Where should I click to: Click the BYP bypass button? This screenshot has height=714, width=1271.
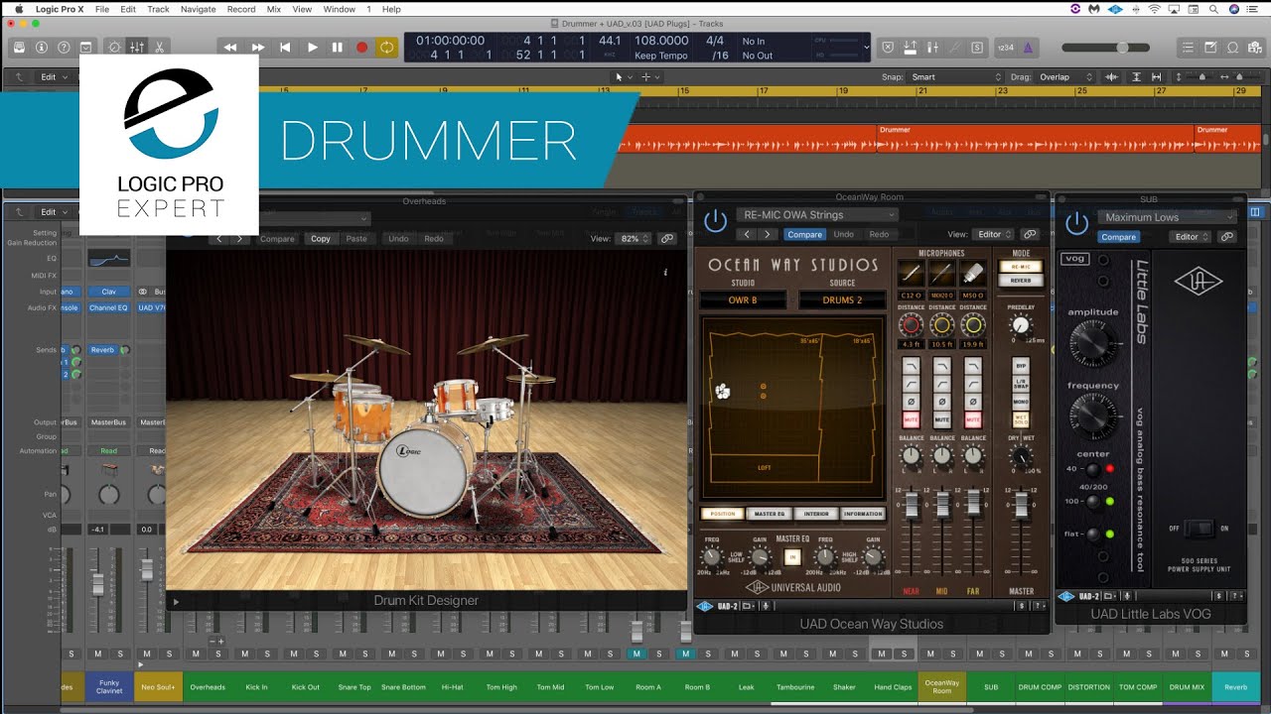[1020, 365]
